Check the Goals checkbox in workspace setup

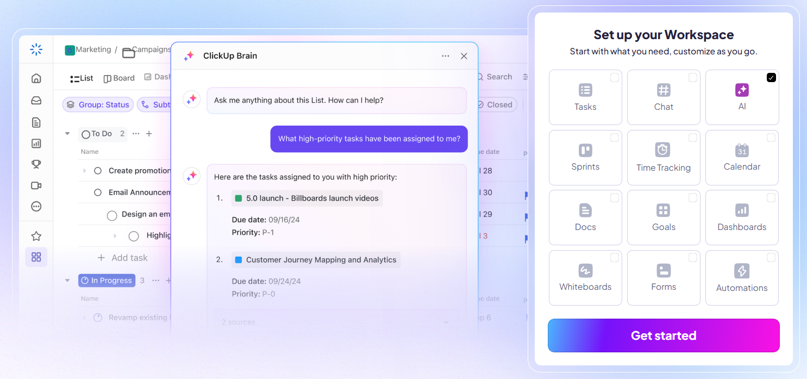(x=693, y=198)
